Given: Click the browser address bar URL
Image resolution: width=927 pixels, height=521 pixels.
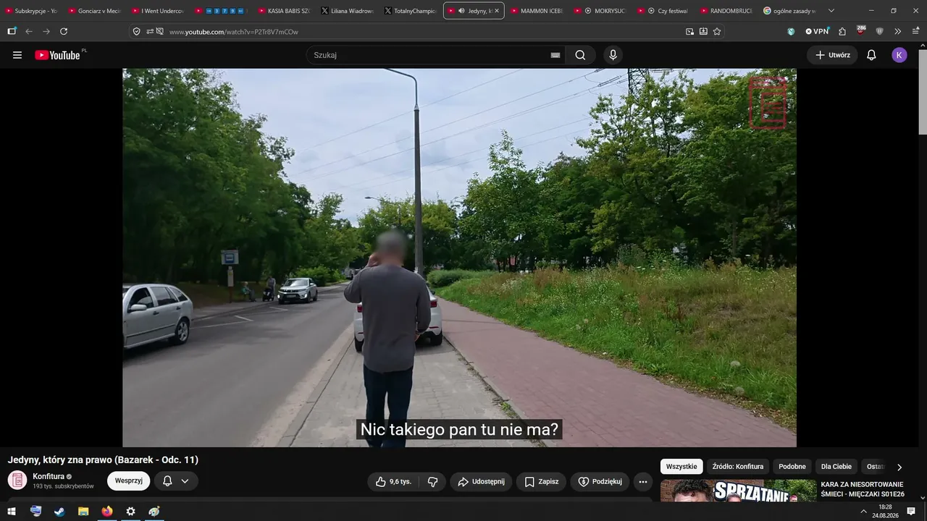Looking at the screenshot, I should point(233,32).
